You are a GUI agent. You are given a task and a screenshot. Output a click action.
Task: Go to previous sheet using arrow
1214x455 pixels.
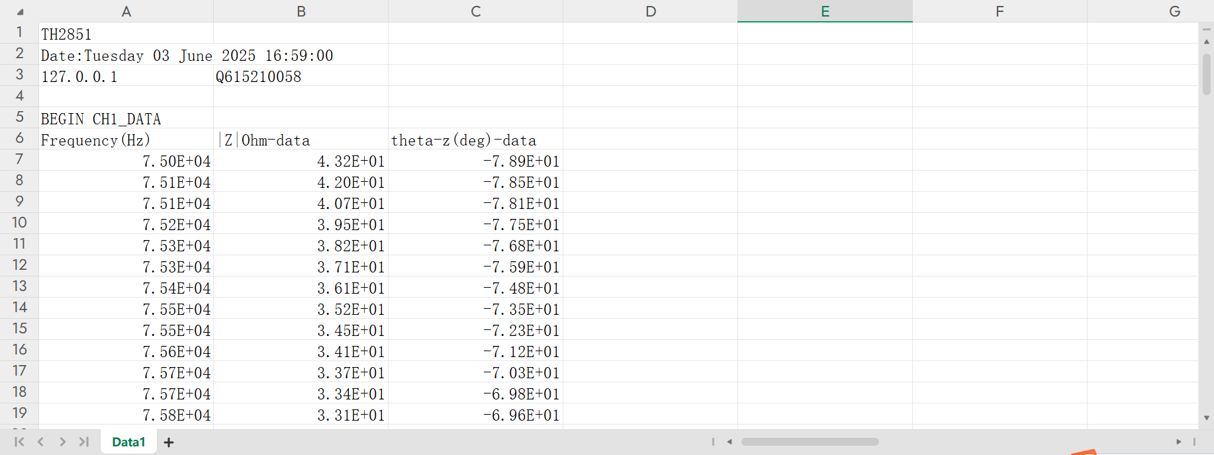[x=41, y=442]
